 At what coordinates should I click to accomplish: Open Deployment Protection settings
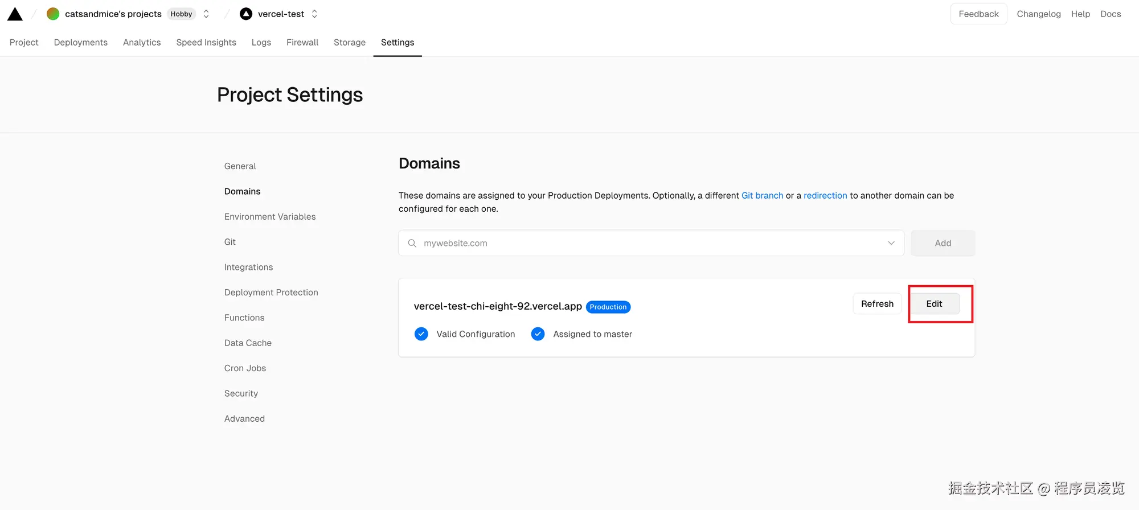click(271, 293)
